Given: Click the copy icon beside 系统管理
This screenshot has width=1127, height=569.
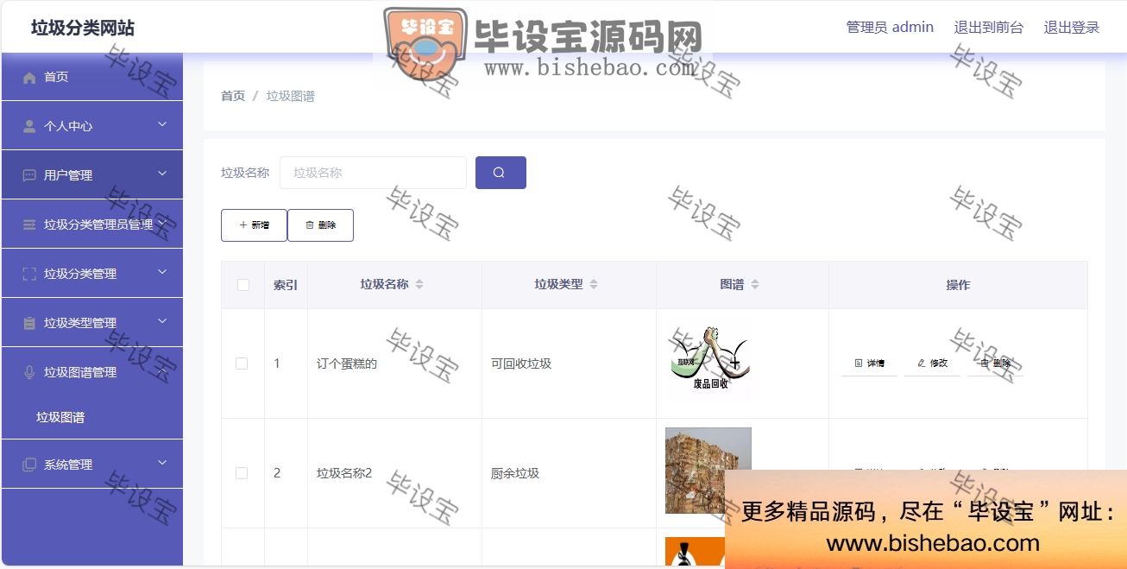Looking at the screenshot, I should [29, 465].
